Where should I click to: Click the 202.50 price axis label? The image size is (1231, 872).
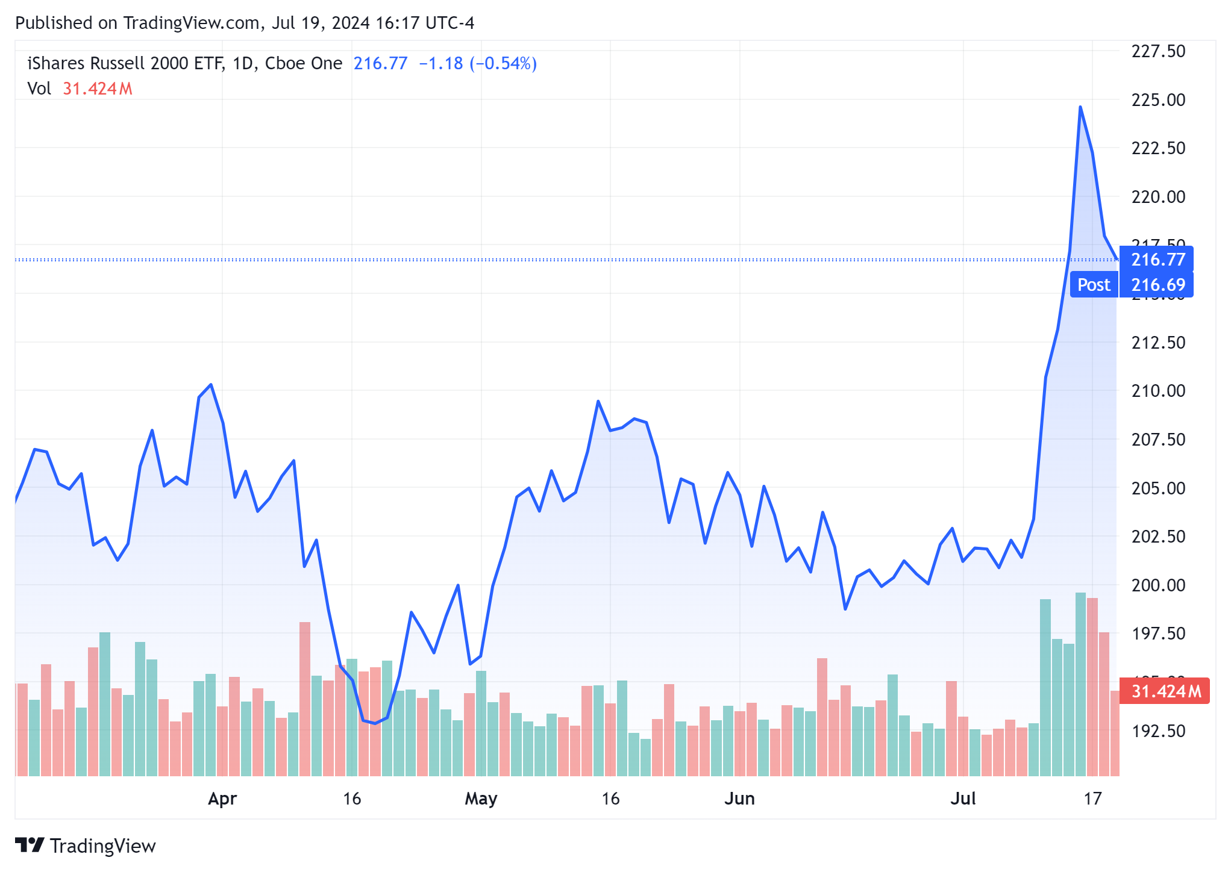[1158, 537]
